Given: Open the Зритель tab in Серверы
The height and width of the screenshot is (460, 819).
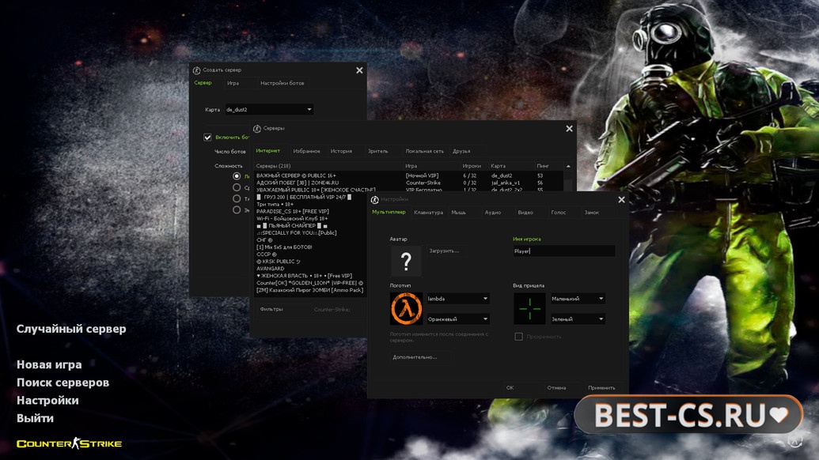Looking at the screenshot, I should (377, 151).
